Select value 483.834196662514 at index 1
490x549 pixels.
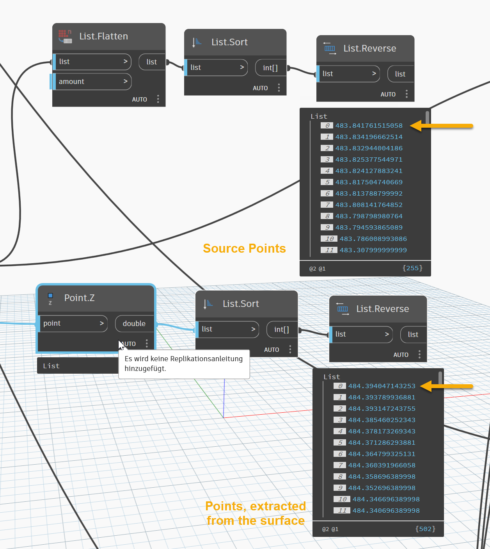click(x=369, y=137)
